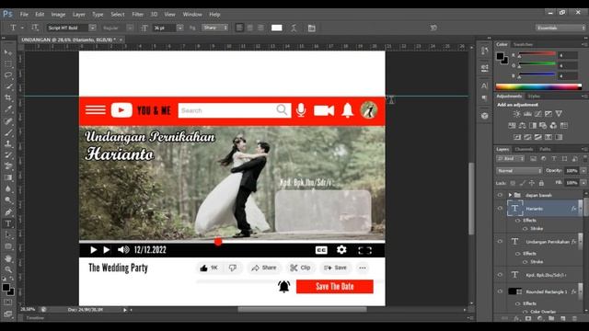Select the Eraser tool
The image size is (589, 331).
click(8, 166)
